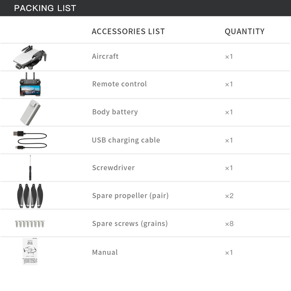Select the ACCESSORIES LIST column heading

tap(128, 31)
